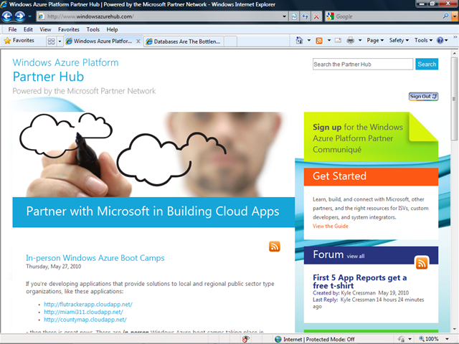Click the scrollbar up arrow
This screenshot has height=344, width=459.
tap(454, 53)
